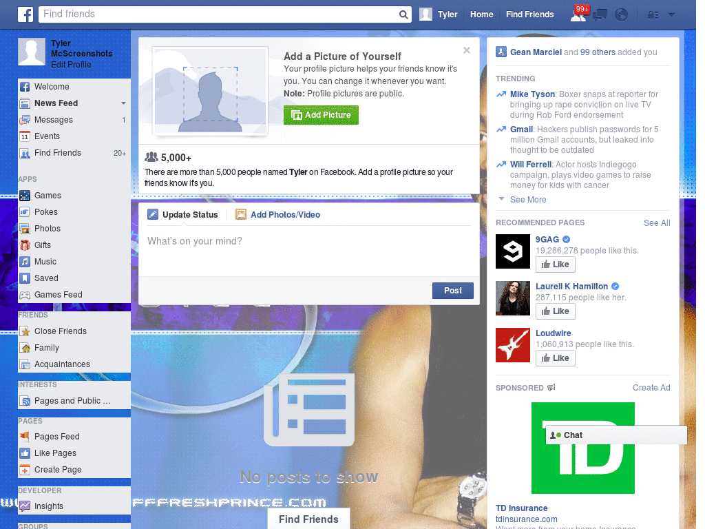Screen dimensions: 705x529
Task: Open Gmail trending topic
Action: click(x=521, y=129)
